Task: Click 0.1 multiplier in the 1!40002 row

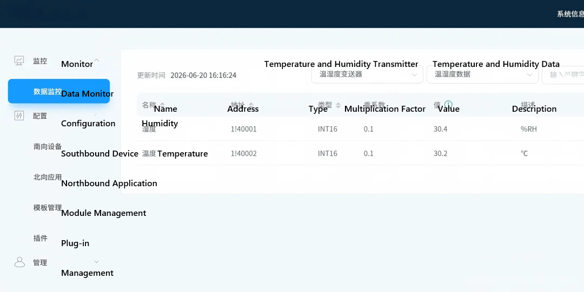Action: point(368,153)
